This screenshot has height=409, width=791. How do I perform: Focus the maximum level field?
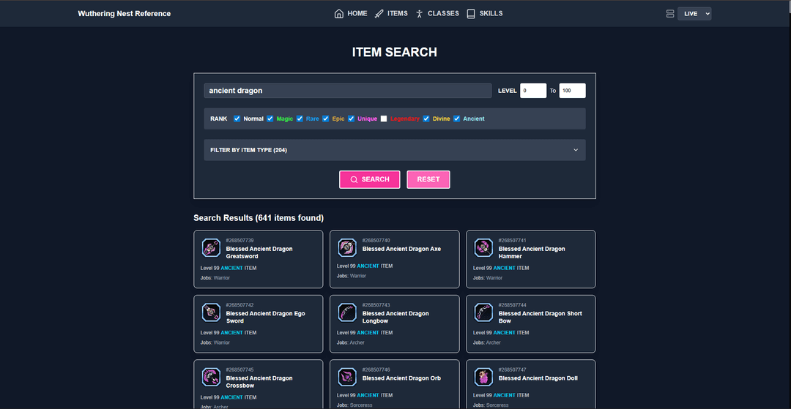click(x=573, y=91)
